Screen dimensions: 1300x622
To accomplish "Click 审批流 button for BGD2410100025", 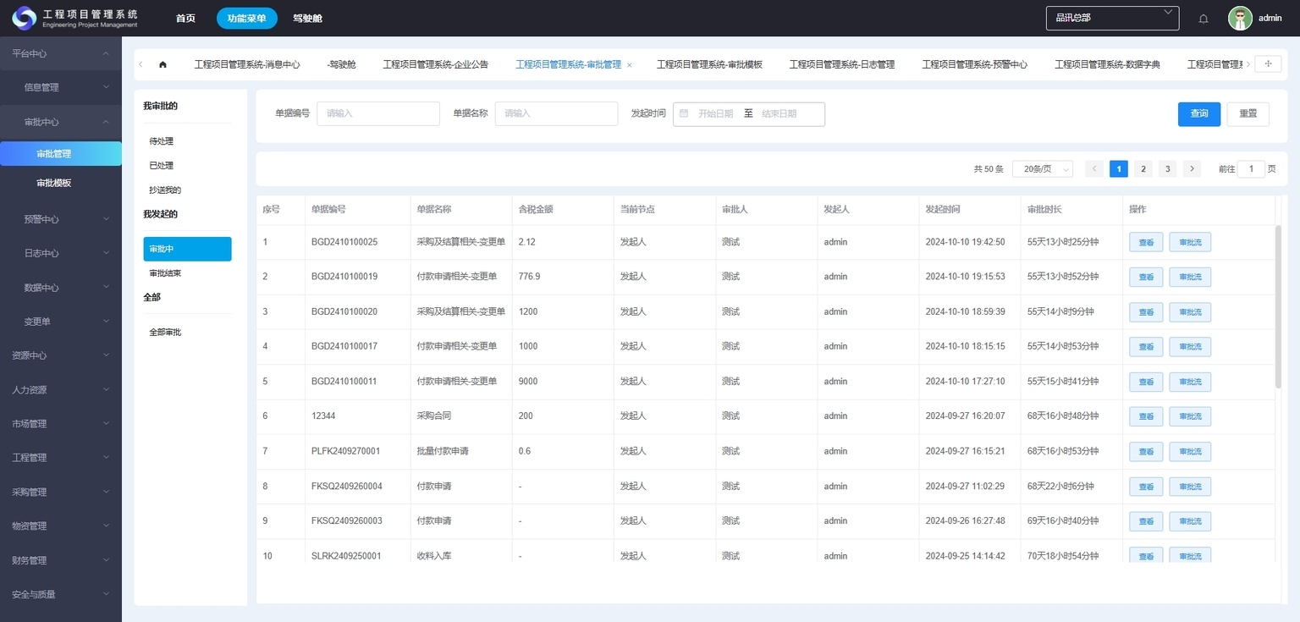I will [1189, 242].
